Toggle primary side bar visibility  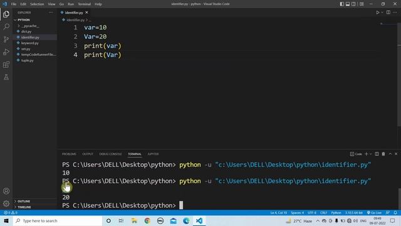pyautogui.click(x=342, y=4)
